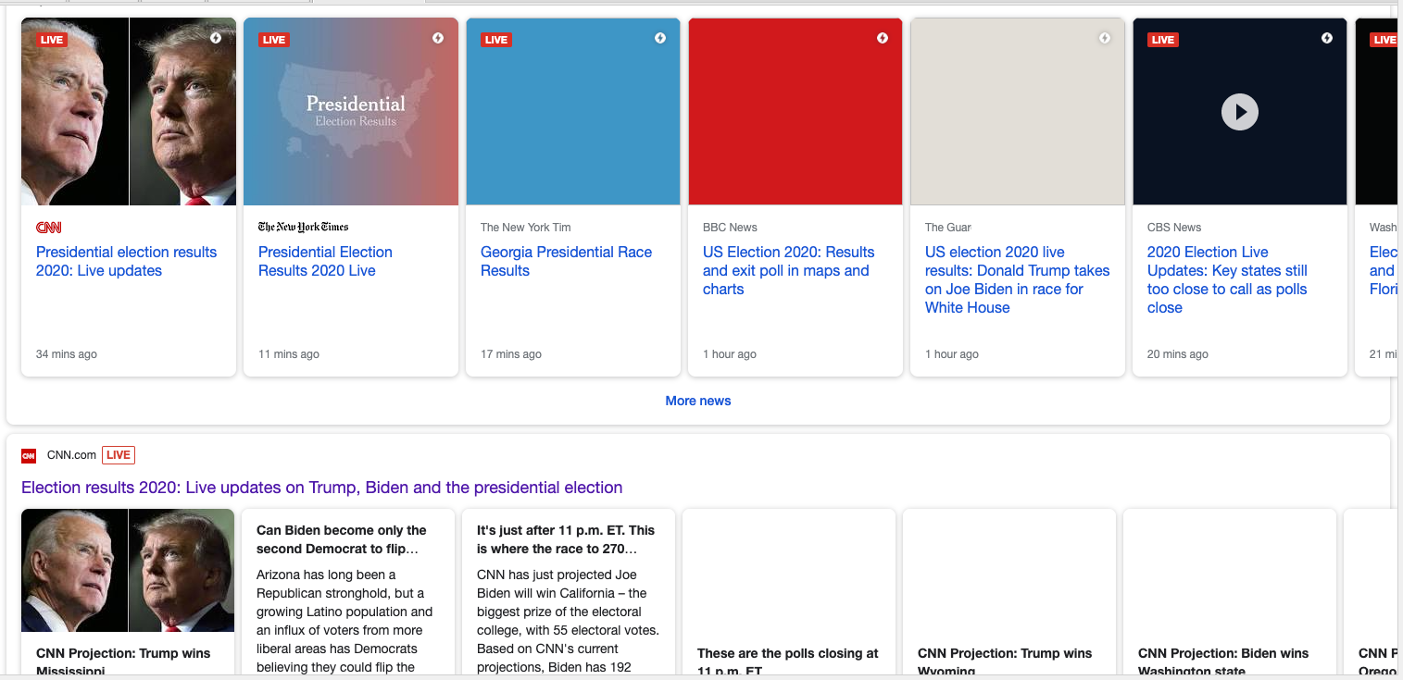Click the AMP icon on the Georgia race card
Viewport: 1403px width, 680px height.
pos(660,38)
